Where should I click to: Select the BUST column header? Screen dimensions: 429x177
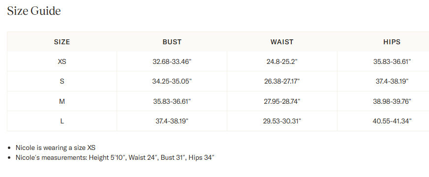(172, 42)
